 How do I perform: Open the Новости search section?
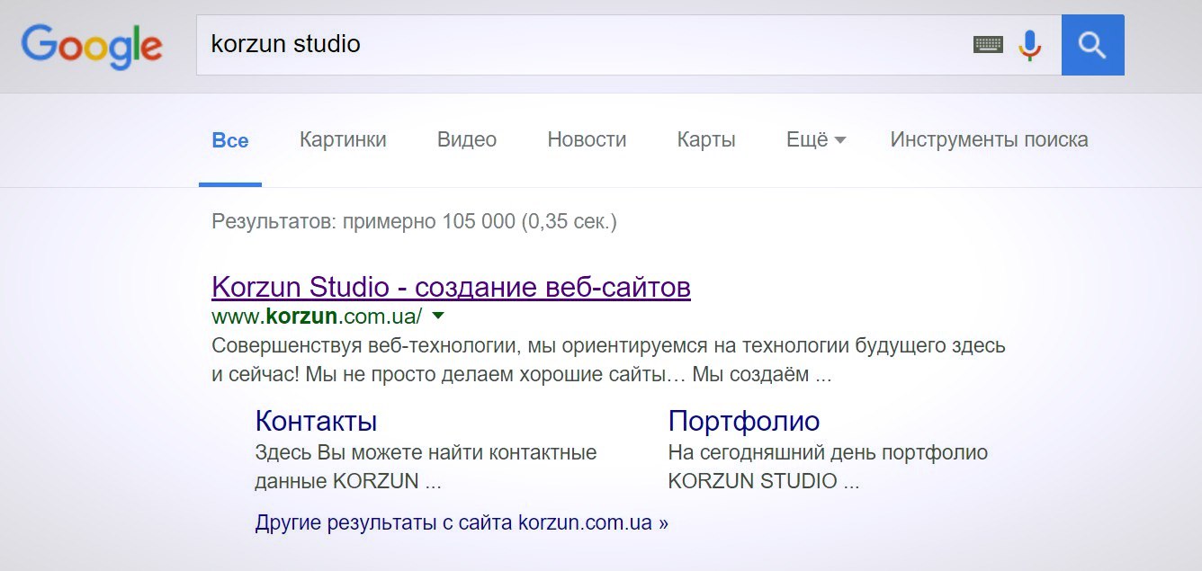click(587, 139)
